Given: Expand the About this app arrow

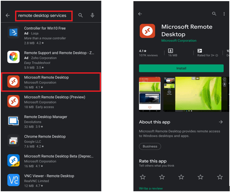Looking at the screenshot, I should coord(221,122).
